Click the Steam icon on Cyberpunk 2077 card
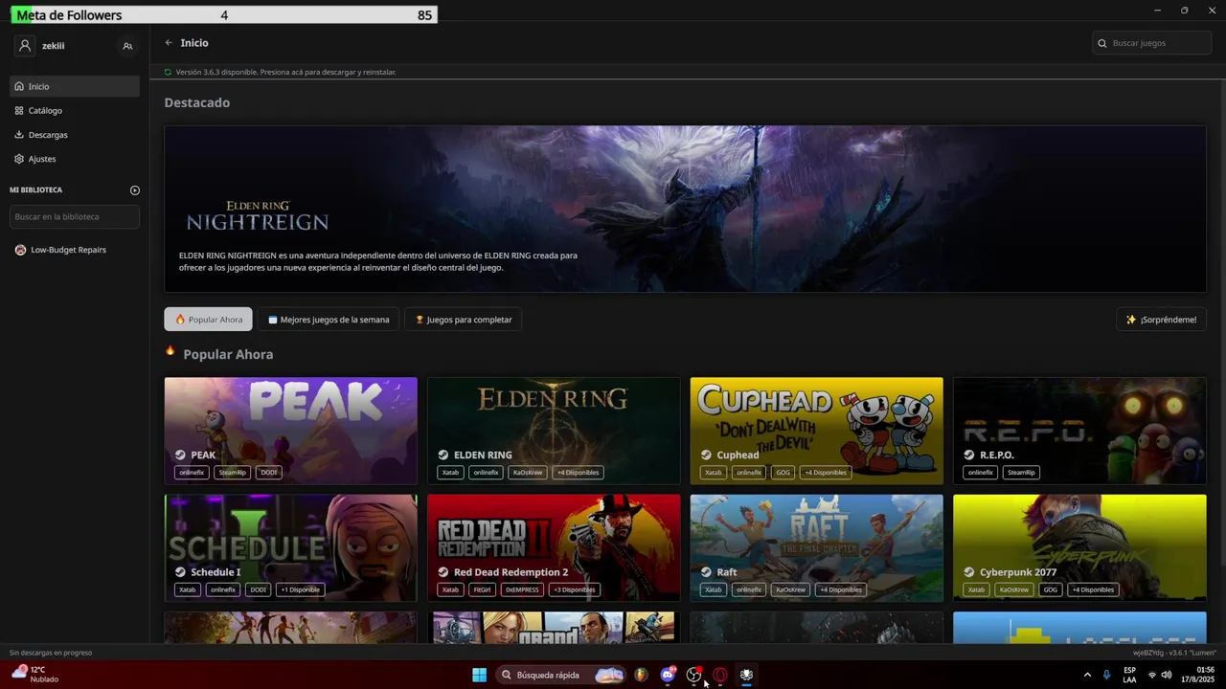The width and height of the screenshot is (1226, 689). pos(969,572)
